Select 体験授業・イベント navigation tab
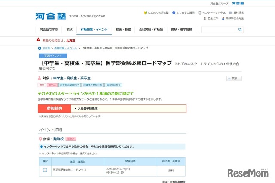This screenshot has height=183, width=275. point(93,30)
